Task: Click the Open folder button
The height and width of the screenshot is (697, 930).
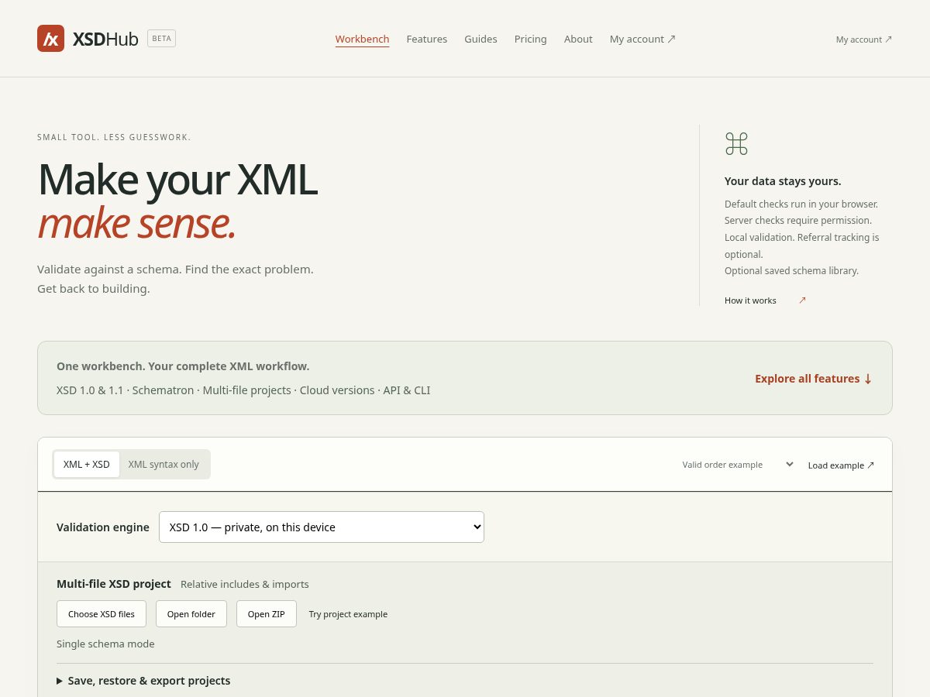Action: tap(191, 614)
